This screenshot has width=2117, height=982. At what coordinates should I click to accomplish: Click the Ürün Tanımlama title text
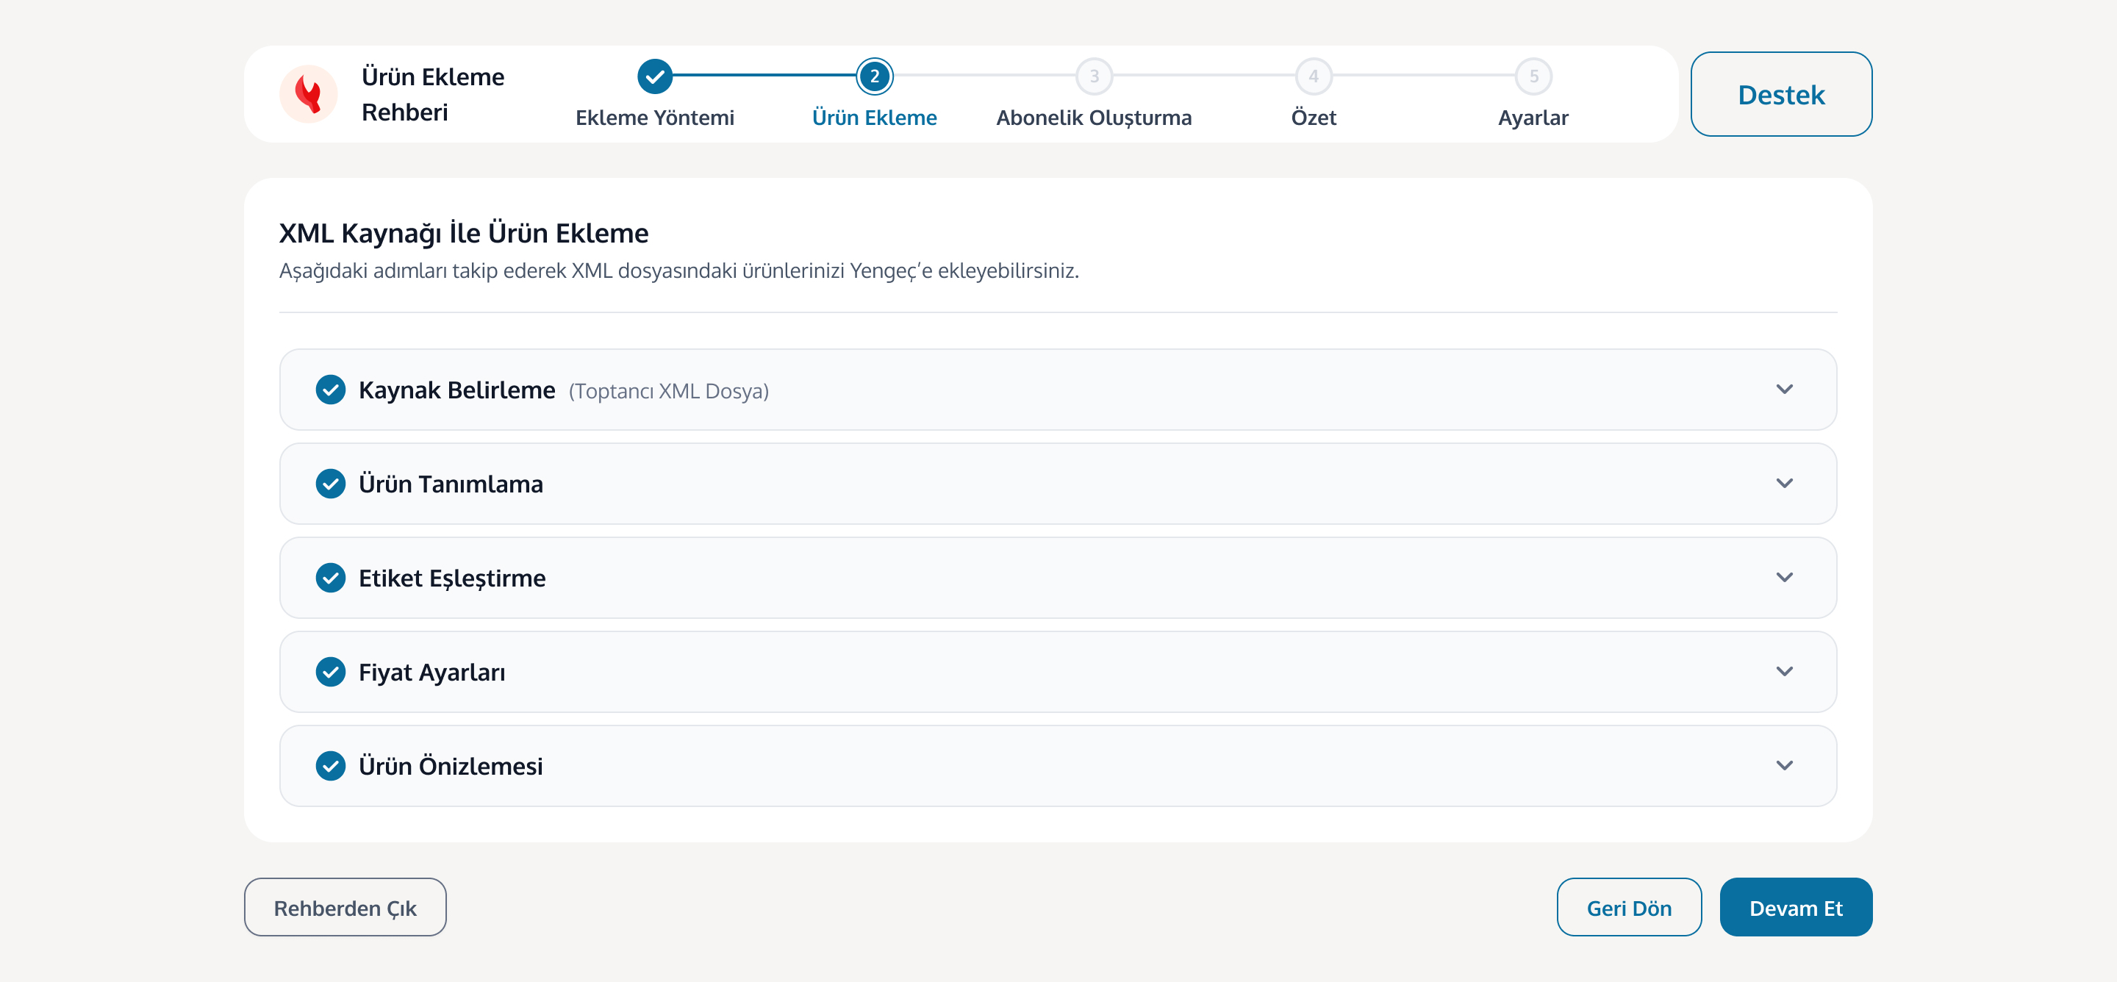click(x=451, y=484)
